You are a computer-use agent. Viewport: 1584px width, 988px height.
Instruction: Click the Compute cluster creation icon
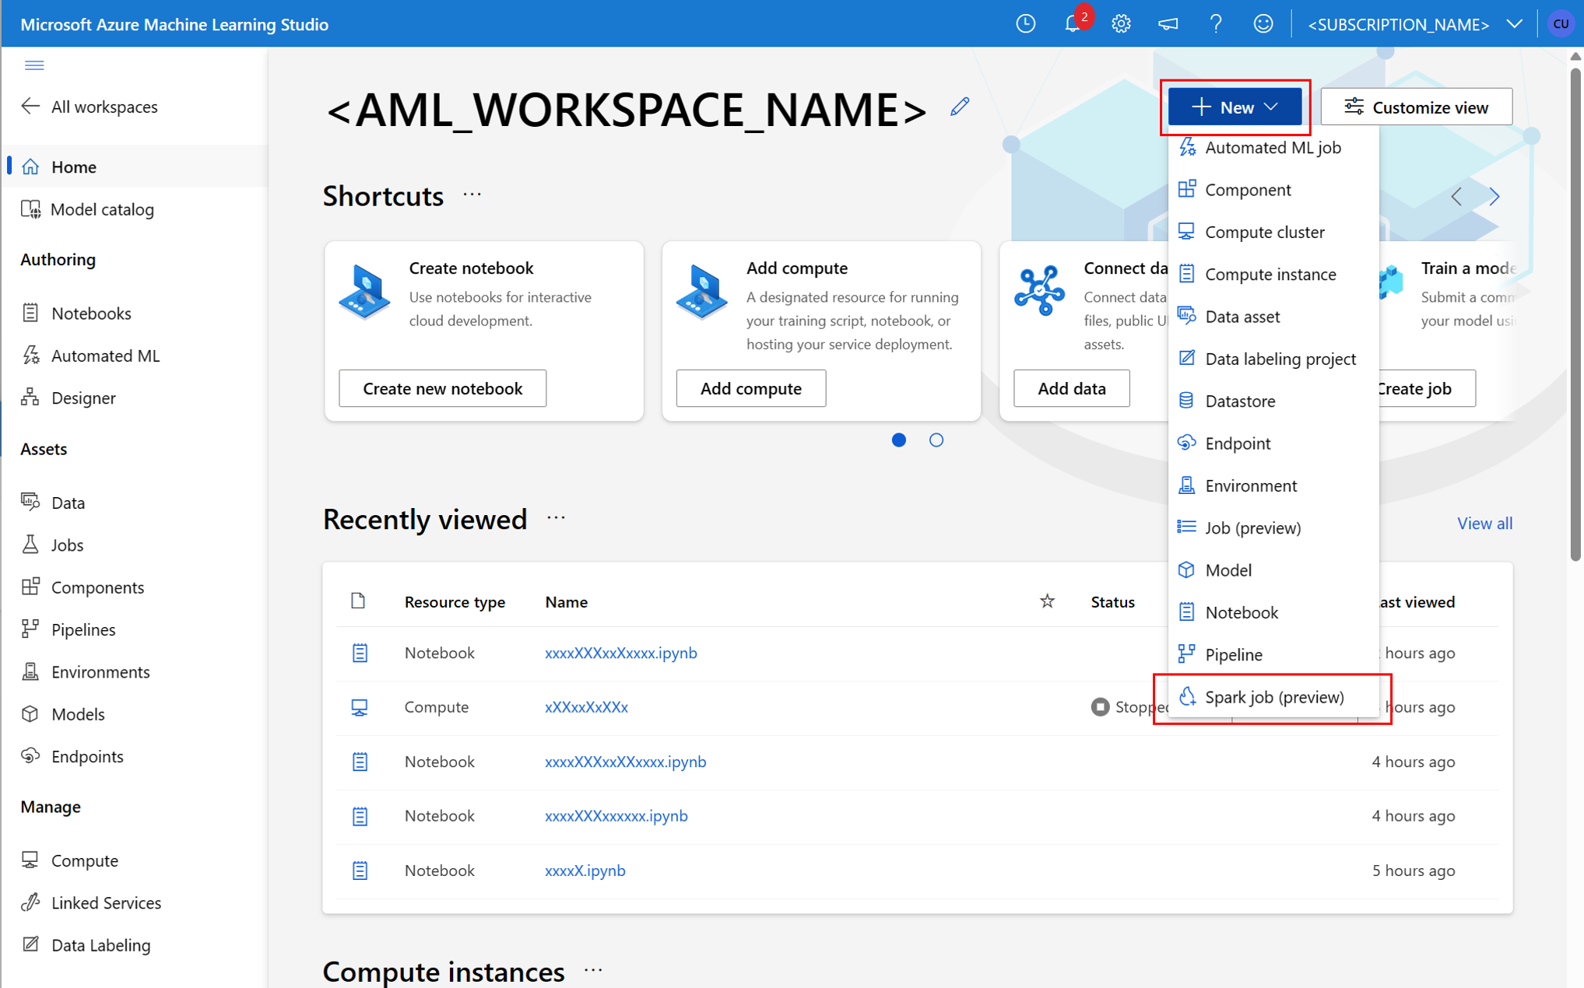(1188, 232)
